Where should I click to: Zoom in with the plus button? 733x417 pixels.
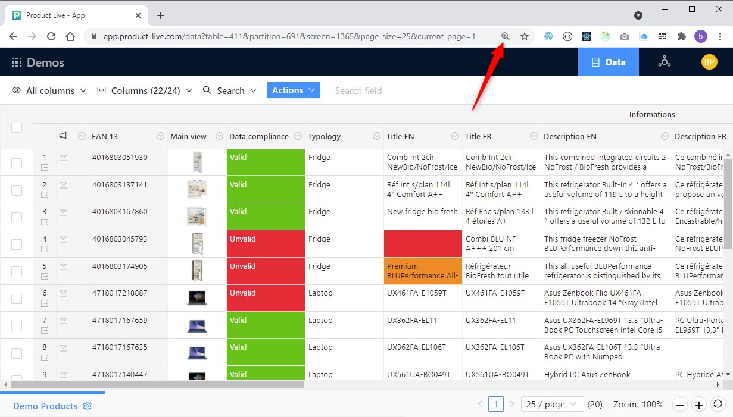click(x=699, y=405)
